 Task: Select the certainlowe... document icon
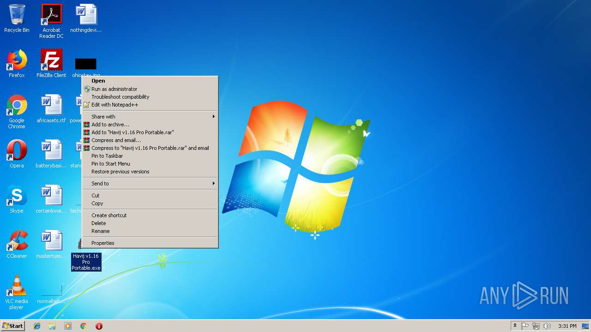point(51,199)
